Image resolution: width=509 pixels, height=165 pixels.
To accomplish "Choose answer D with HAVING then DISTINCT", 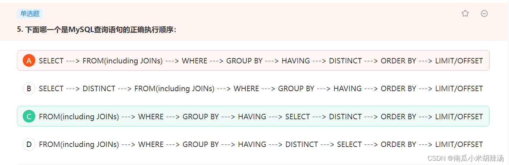I will 253,144.
